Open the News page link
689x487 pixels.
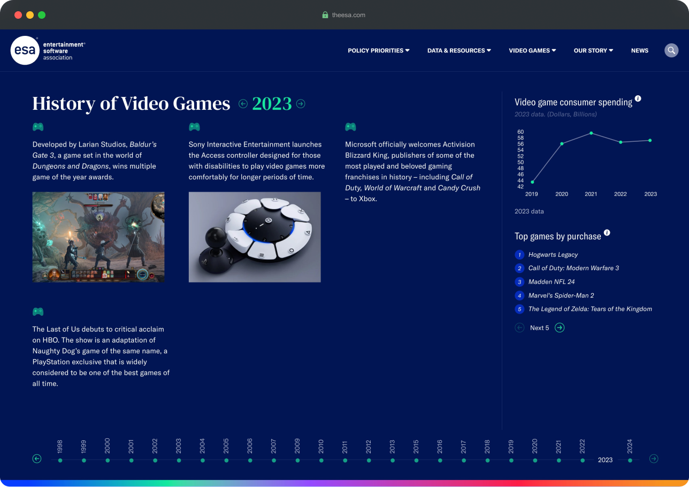click(640, 50)
